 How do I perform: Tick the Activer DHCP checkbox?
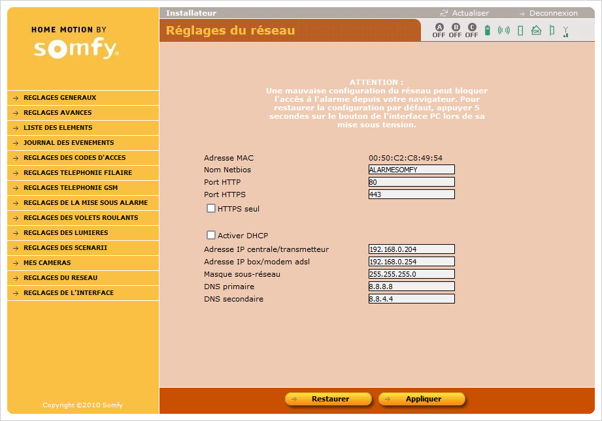(x=211, y=235)
